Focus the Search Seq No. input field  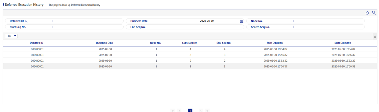point(329,27)
